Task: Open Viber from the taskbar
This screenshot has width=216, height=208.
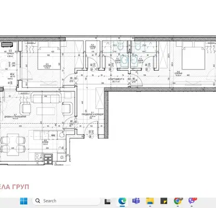Action: 192,201
